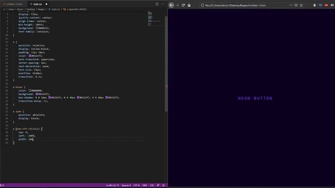Open notifications bell in status bar

pyautogui.click(x=163, y=185)
